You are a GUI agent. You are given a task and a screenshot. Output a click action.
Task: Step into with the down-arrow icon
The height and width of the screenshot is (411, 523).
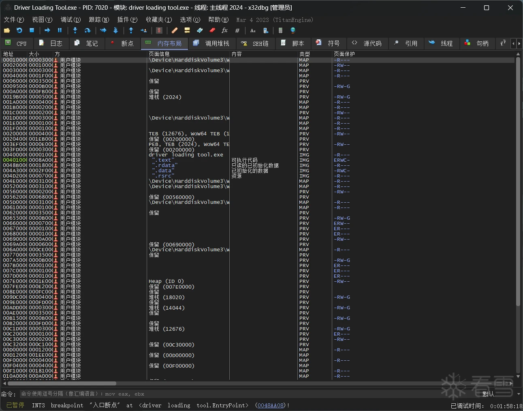point(75,30)
